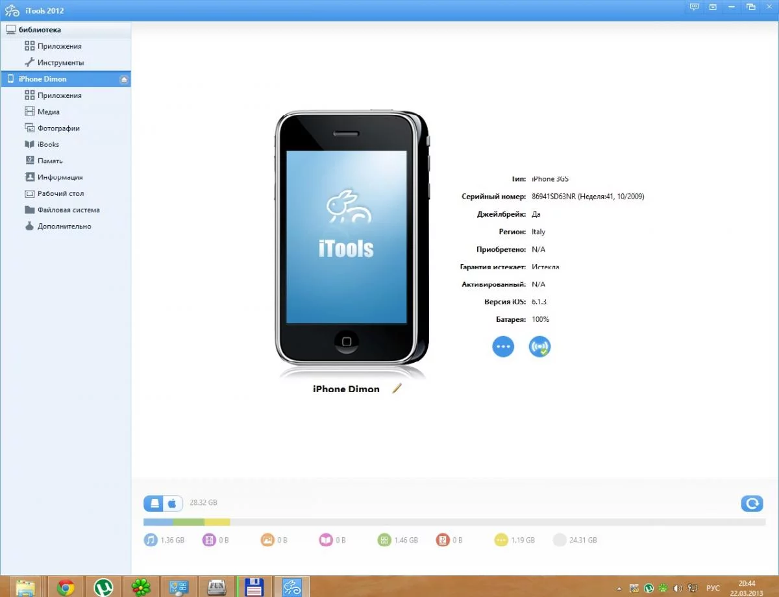Click the photos storage icon
The height and width of the screenshot is (597, 779).
267,540
